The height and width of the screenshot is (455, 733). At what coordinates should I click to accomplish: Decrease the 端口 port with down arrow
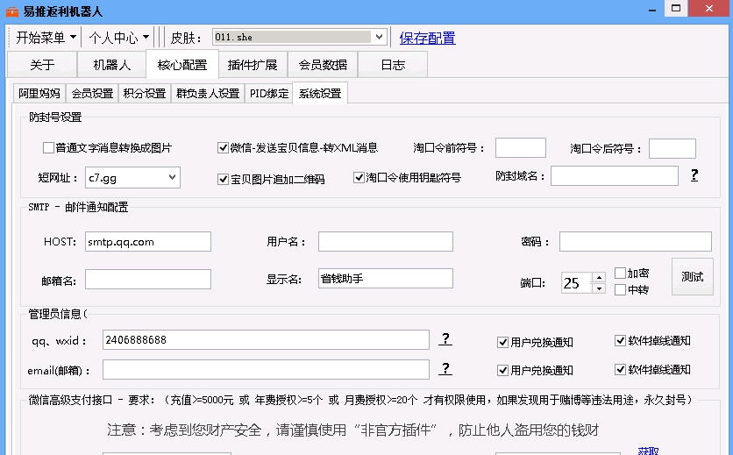tap(599, 288)
